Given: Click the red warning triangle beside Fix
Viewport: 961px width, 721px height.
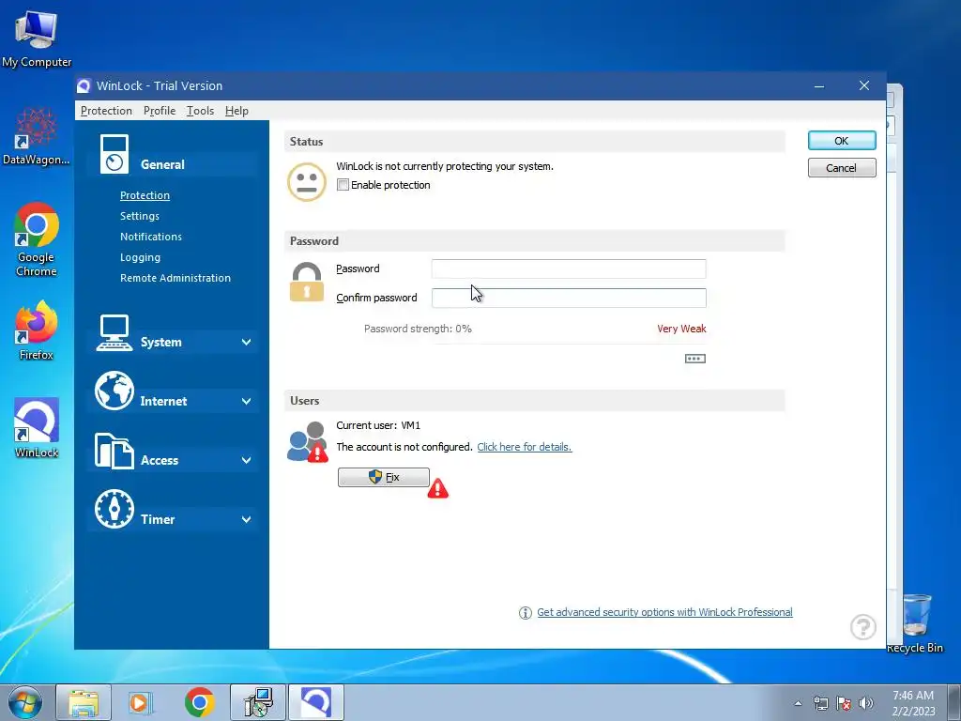Looking at the screenshot, I should (437, 488).
